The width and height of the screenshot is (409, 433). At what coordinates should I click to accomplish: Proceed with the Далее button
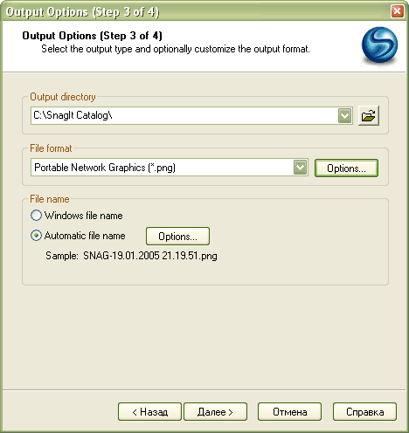click(216, 412)
